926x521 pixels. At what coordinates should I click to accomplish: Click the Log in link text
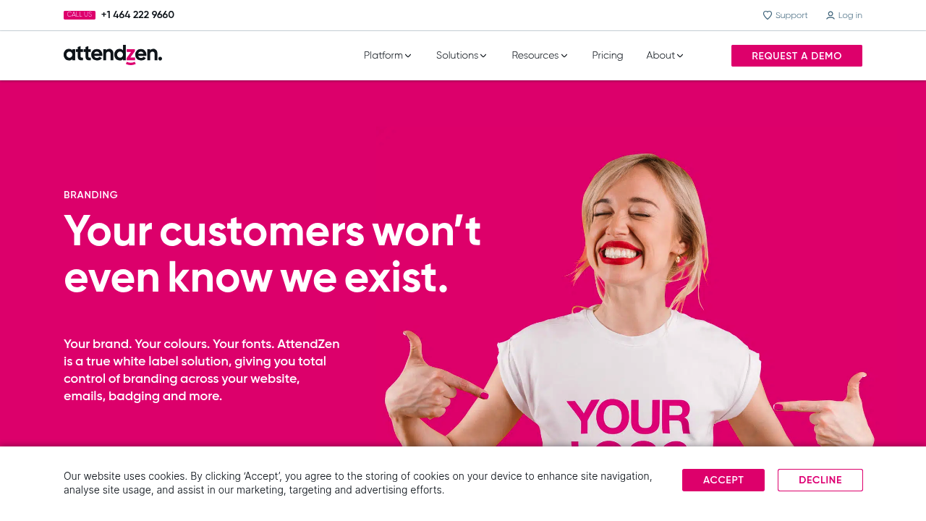click(850, 15)
